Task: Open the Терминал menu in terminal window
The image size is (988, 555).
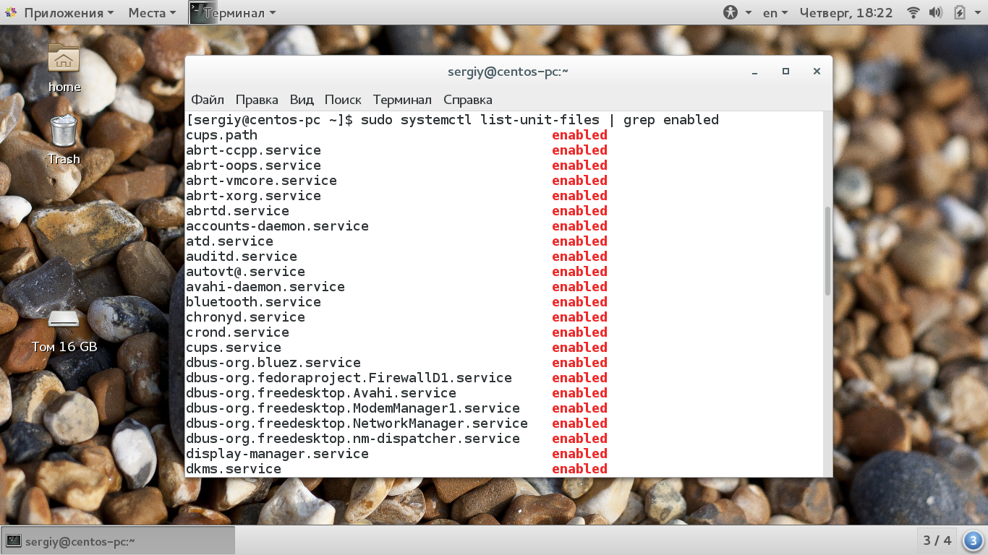Action: point(402,100)
